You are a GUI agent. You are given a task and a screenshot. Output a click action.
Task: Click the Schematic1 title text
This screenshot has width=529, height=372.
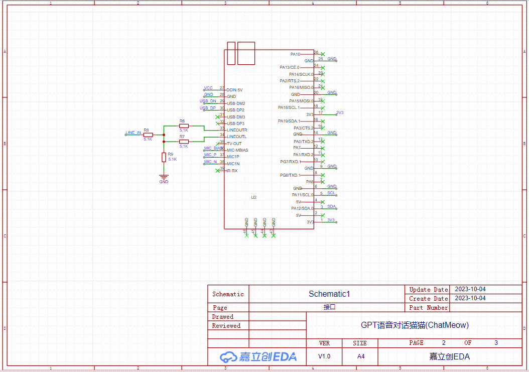(329, 294)
